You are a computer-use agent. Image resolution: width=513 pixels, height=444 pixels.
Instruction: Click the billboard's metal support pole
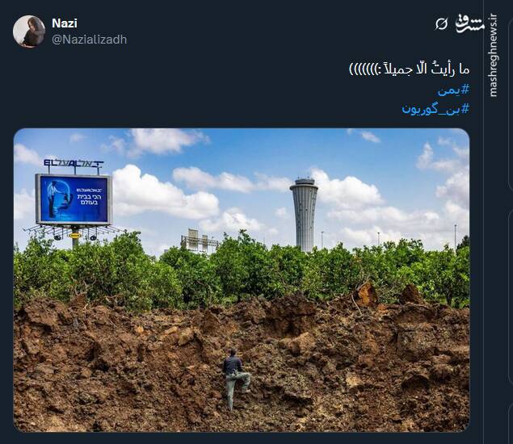coord(75,237)
